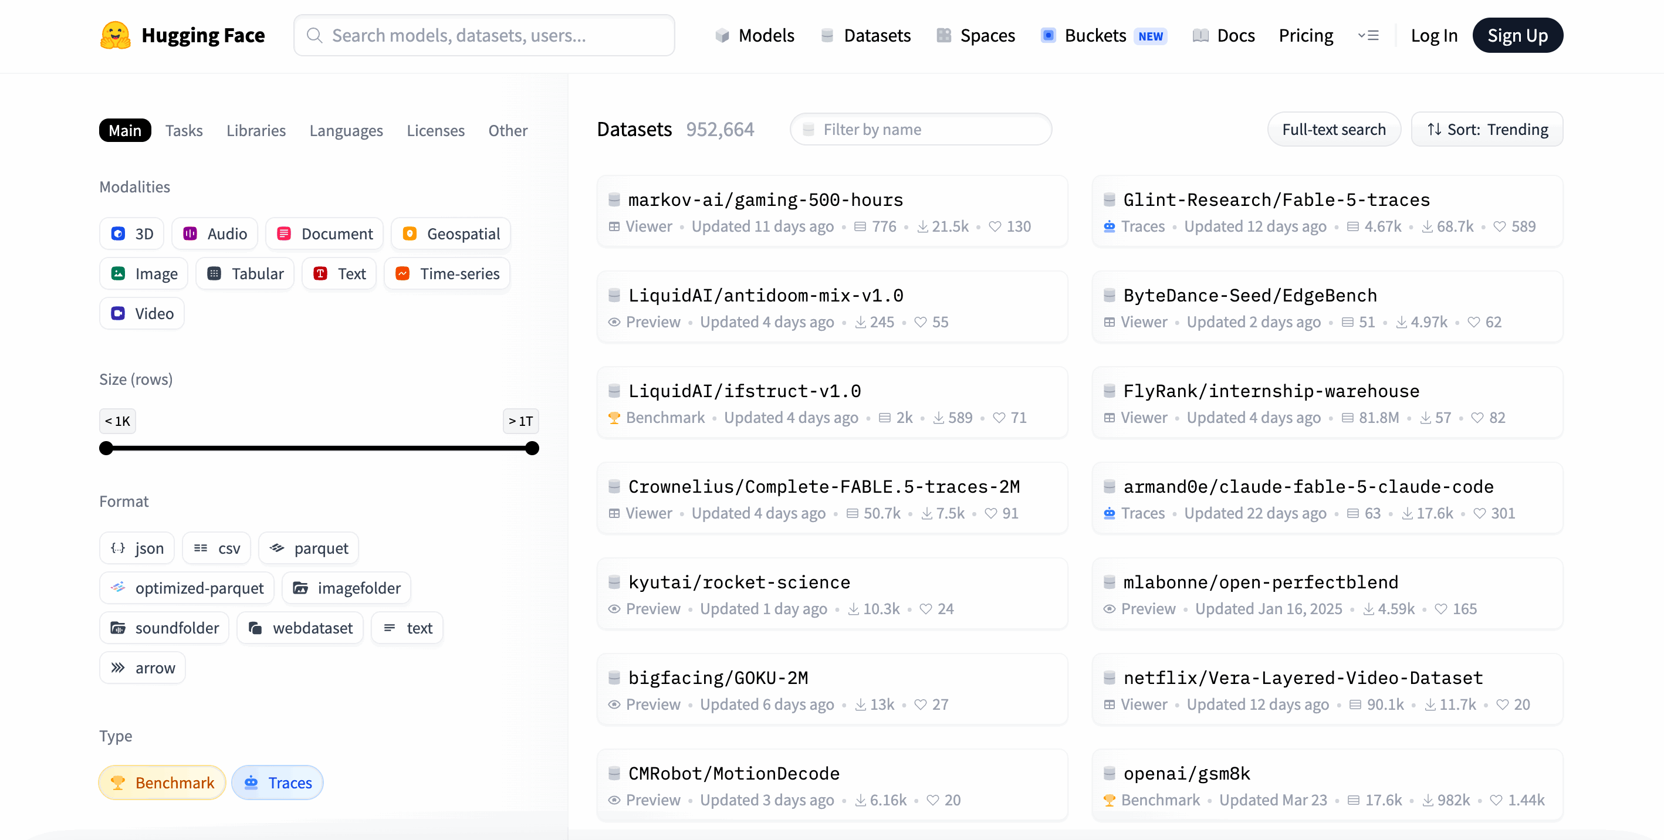The image size is (1664, 840).
Task: Filter by imagefolder format
Action: point(346,588)
